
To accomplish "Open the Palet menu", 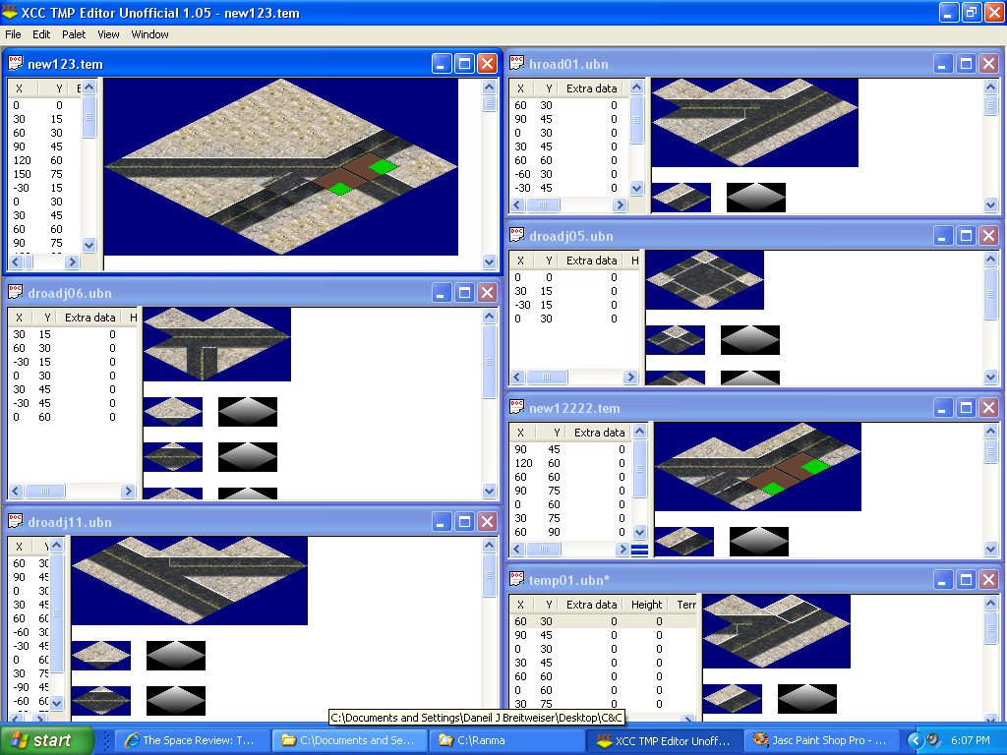I will [x=74, y=34].
